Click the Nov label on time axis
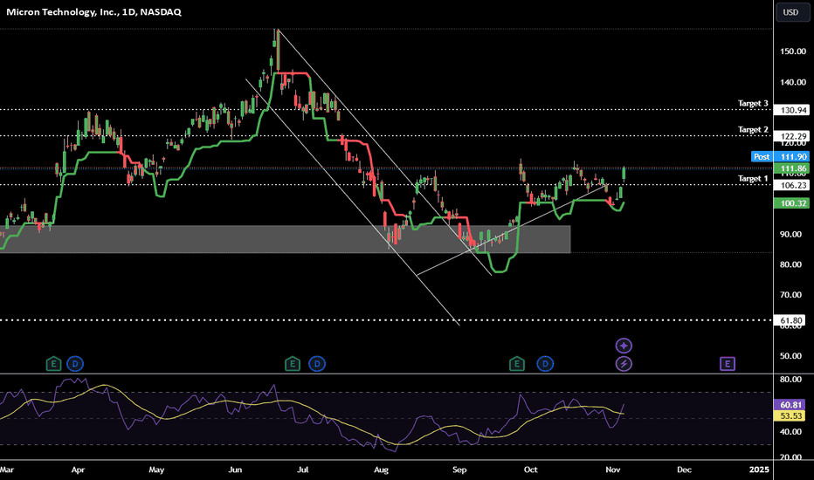Screen dimensions: 814x480 click(613, 470)
